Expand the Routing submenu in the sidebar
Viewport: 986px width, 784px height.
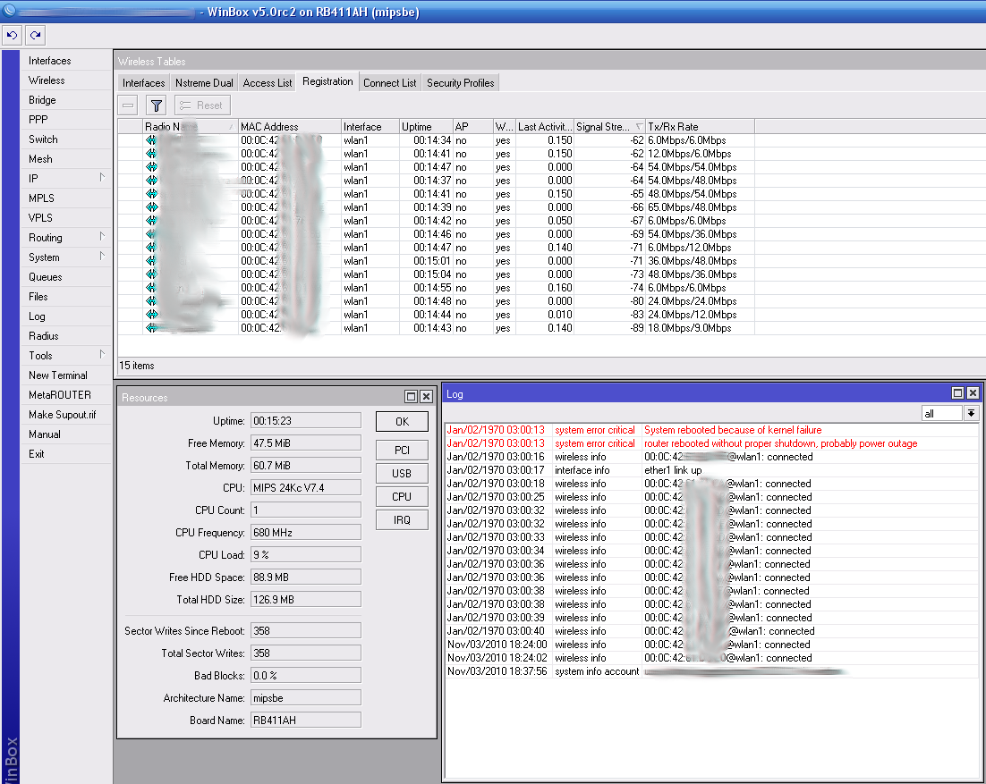(102, 237)
